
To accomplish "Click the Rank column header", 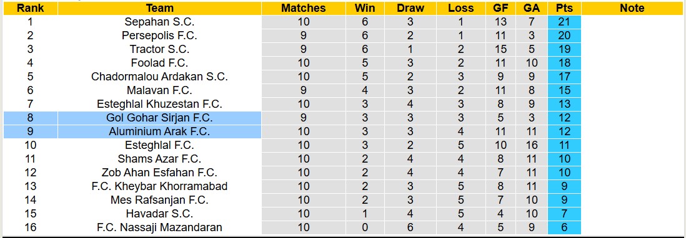I will click(30, 8).
